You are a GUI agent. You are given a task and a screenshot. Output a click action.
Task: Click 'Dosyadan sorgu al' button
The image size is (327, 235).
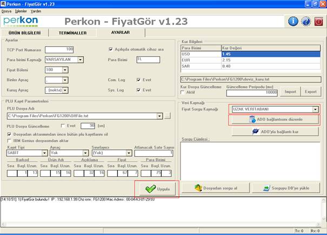coord(215,188)
